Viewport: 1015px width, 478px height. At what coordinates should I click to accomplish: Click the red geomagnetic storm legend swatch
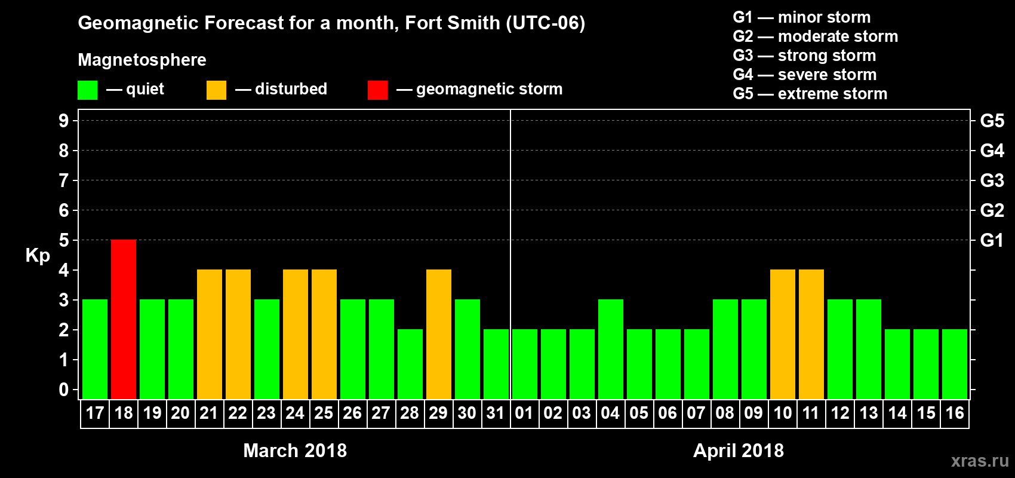tap(377, 90)
